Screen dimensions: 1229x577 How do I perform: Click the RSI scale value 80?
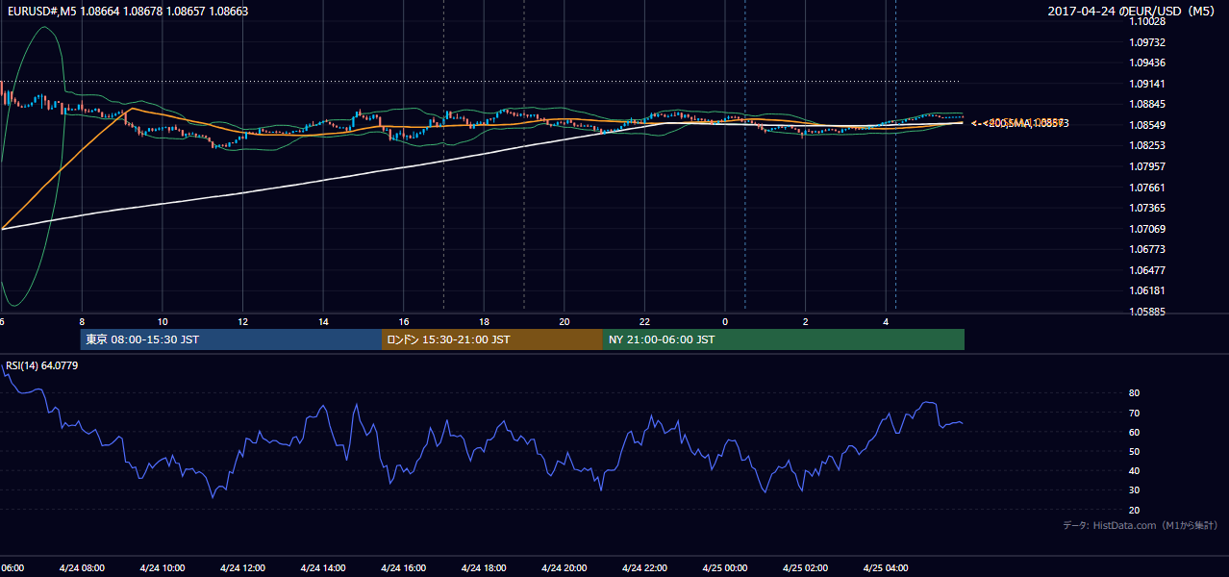click(x=1135, y=393)
